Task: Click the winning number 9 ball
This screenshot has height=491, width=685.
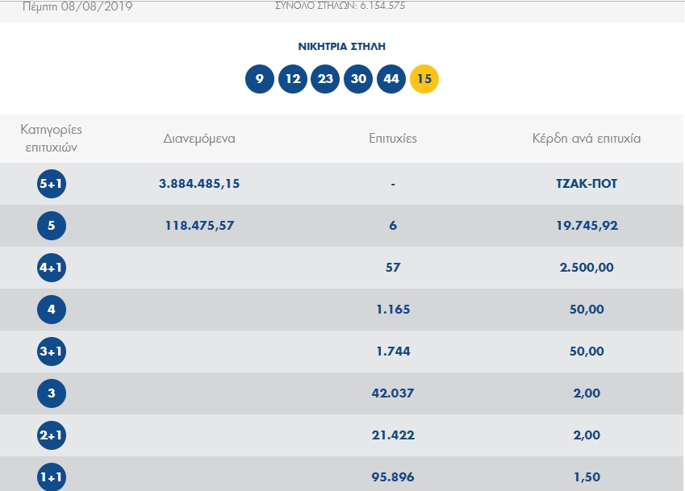Action: coord(259,79)
